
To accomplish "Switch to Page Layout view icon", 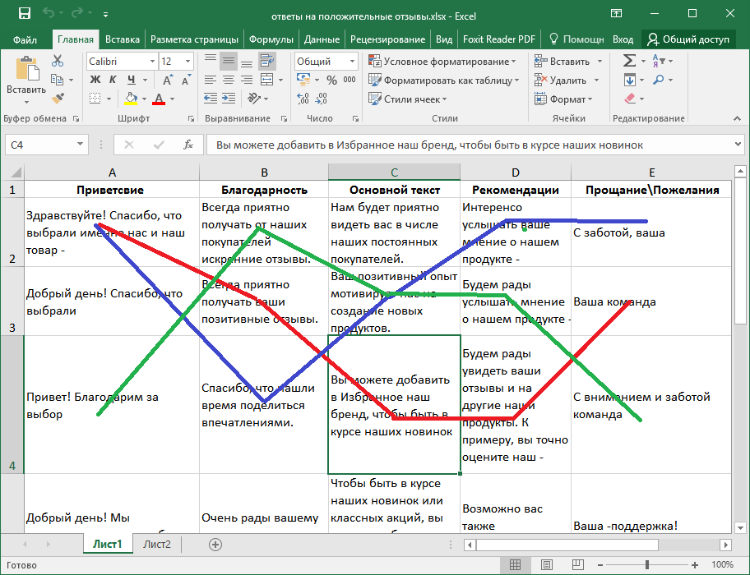I will tap(547, 565).
